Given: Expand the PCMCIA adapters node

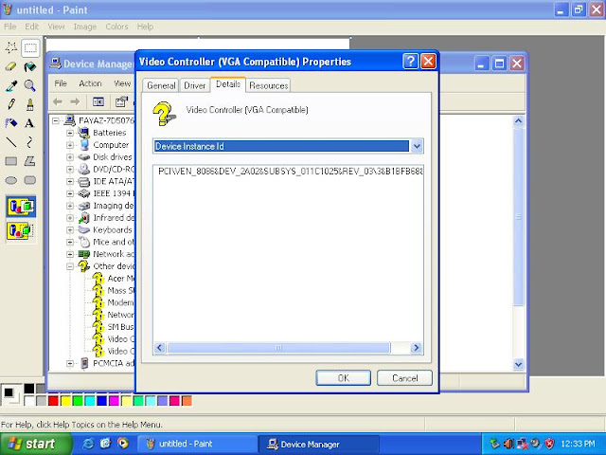Looking at the screenshot, I should 70,363.
